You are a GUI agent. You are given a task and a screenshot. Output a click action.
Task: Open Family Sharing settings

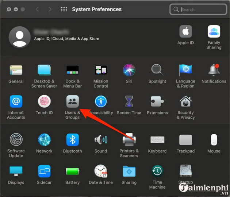pos(214,31)
